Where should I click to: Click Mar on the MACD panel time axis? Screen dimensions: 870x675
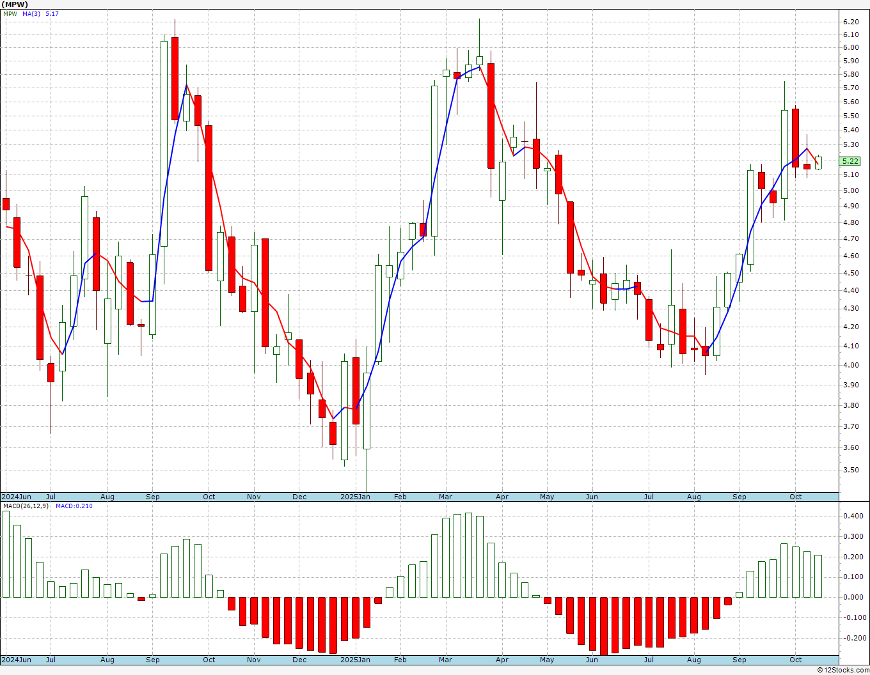pyautogui.click(x=445, y=660)
